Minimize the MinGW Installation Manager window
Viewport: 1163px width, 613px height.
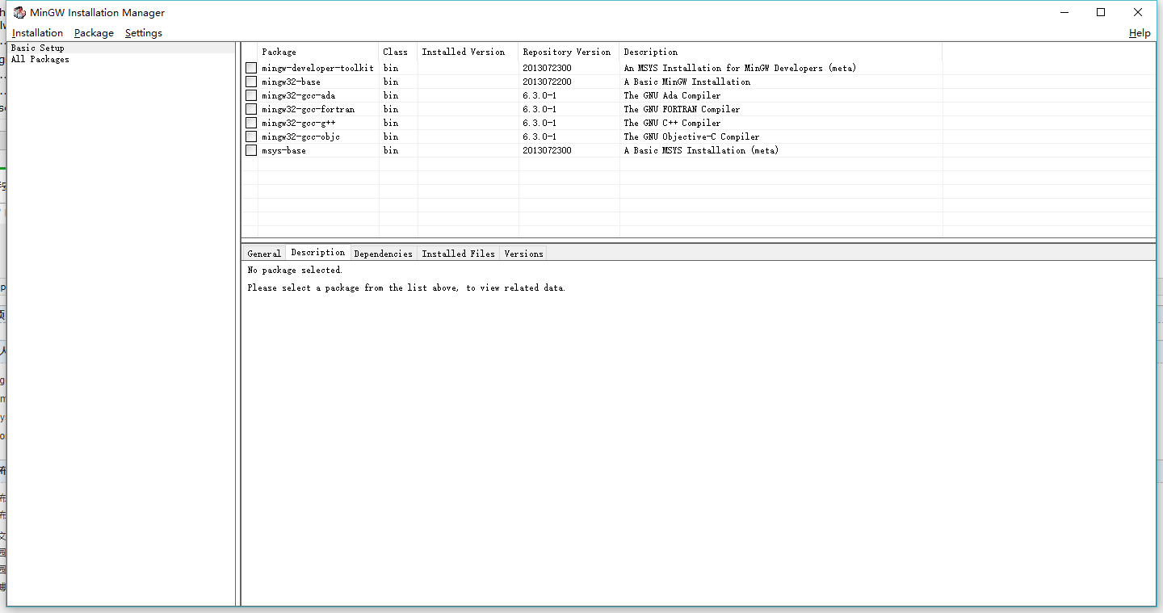click(1064, 12)
